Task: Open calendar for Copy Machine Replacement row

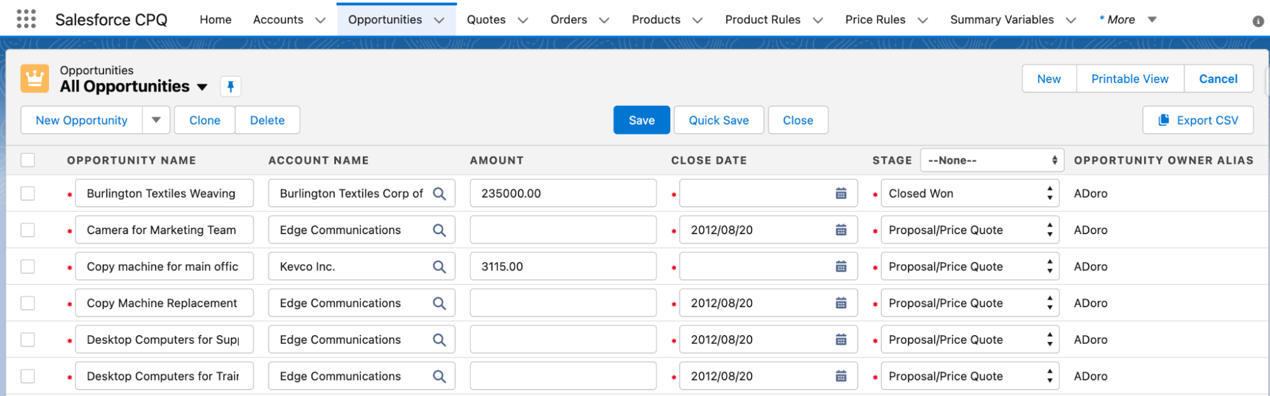Action: click(841, 303)
